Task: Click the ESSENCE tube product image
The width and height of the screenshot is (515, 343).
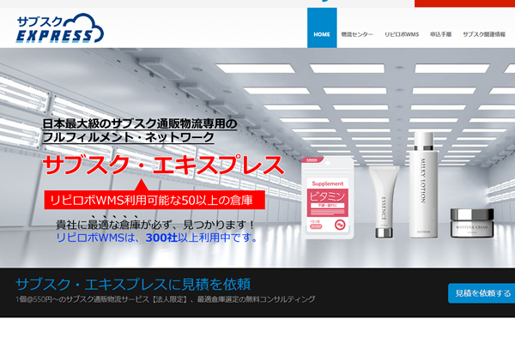Action: 384,201
